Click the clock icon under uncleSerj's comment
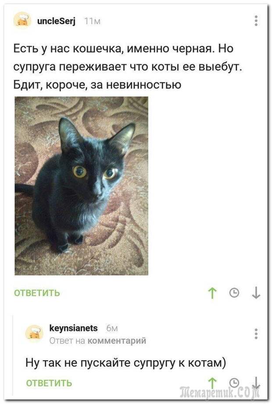272x404 pixels. [234, 293]
